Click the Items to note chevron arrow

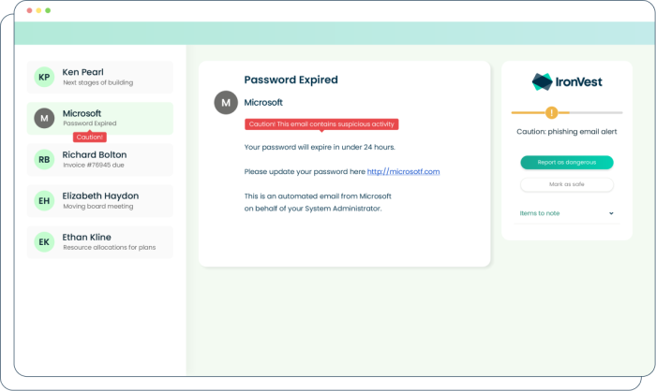coord(611,213)
